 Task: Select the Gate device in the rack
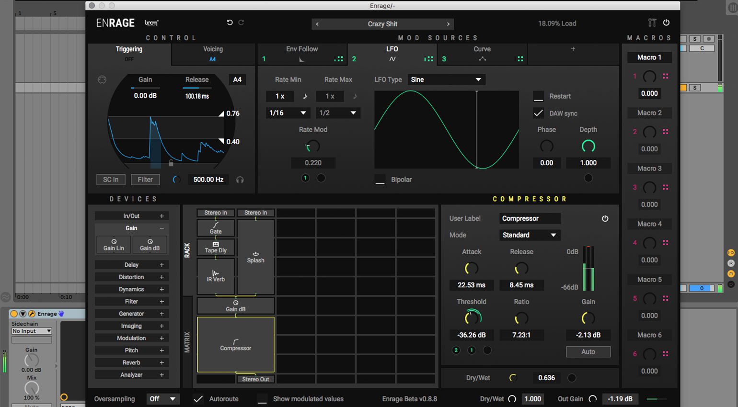click(x=216, y=228)
